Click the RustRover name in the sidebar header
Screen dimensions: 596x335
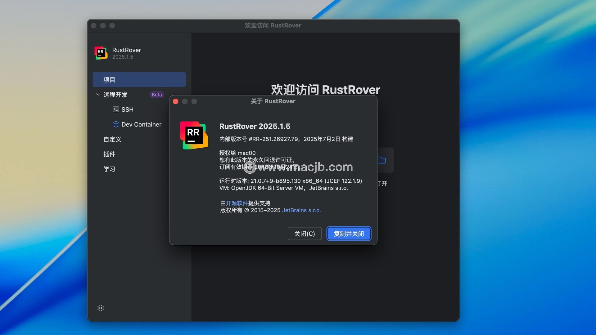(126, 50)
